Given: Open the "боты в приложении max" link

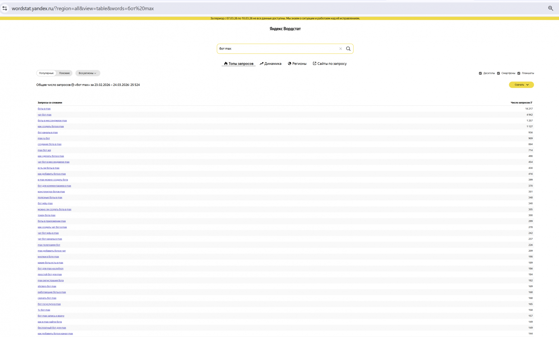Looking at the screenshot, I should (x=52, y=221).
